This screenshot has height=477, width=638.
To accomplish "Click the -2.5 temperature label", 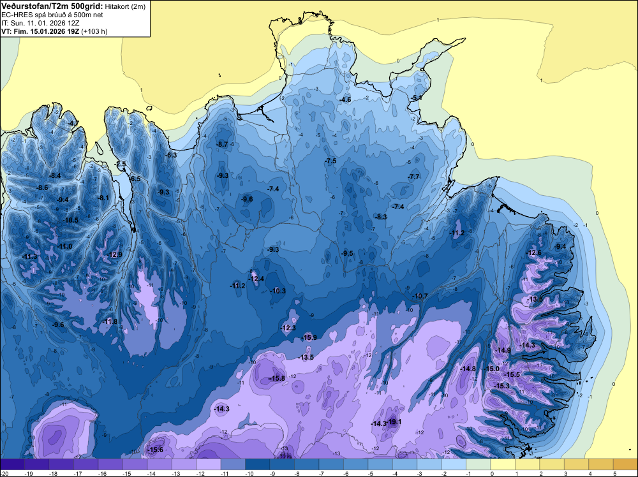I will point(121,164).
